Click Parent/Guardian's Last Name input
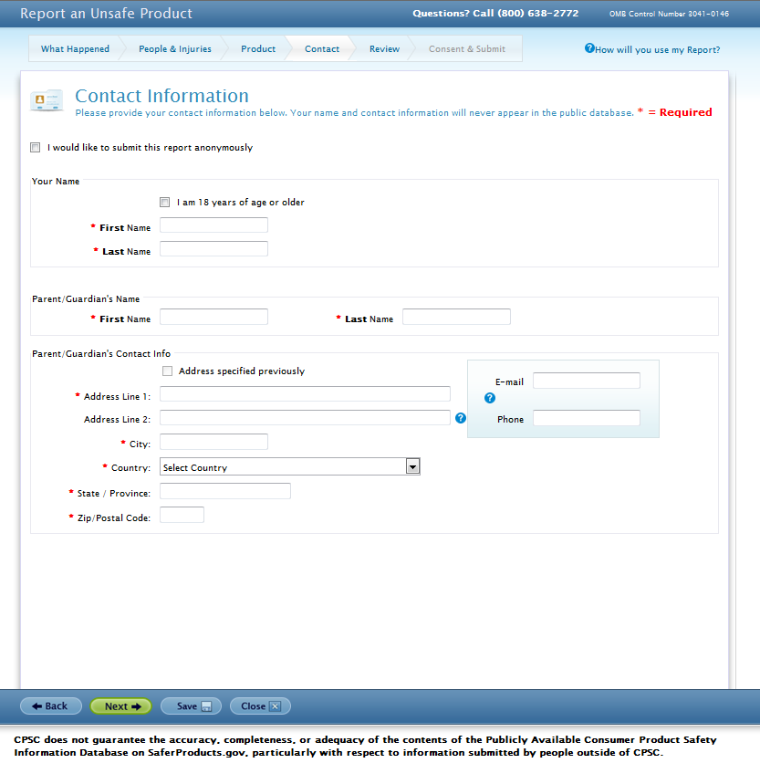Viewport: 760px width, 763px height. coord(456,317)
